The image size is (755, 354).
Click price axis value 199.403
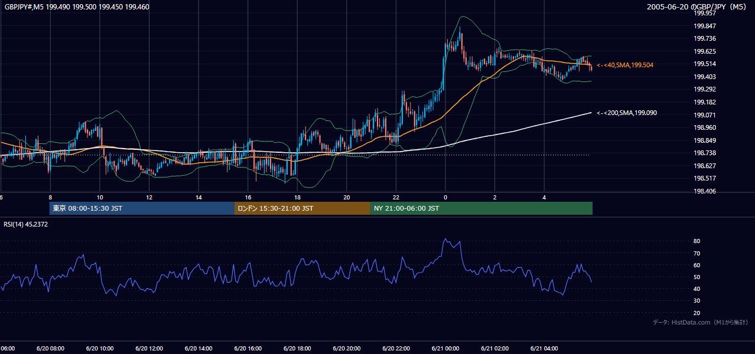coord(705,77)
